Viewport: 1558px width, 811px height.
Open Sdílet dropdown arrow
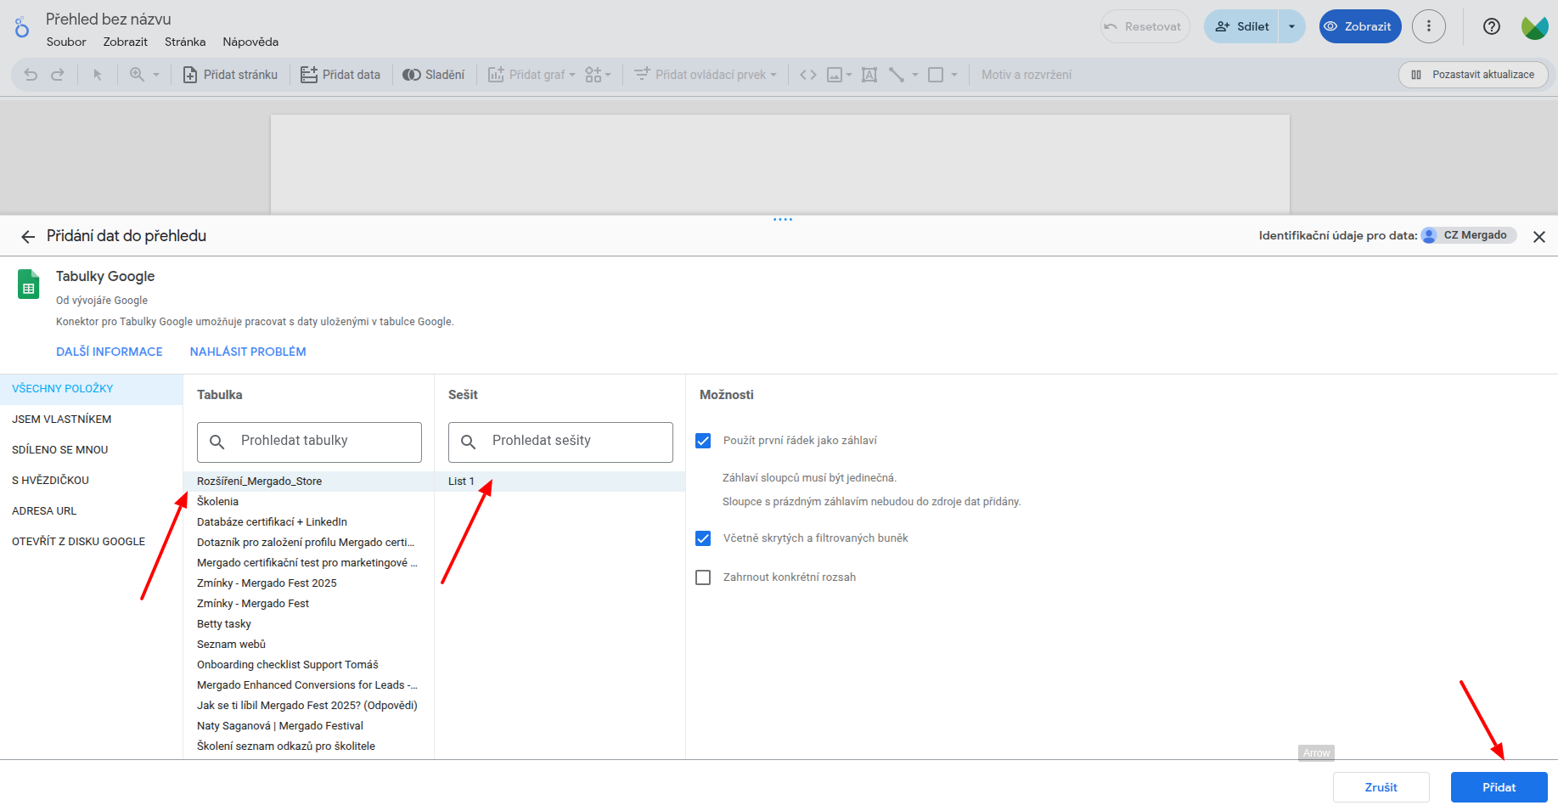[1292, 26]
